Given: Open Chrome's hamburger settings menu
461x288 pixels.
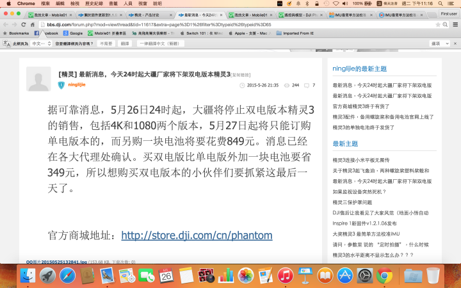Looking at the screenshot, I should point(455,25).
